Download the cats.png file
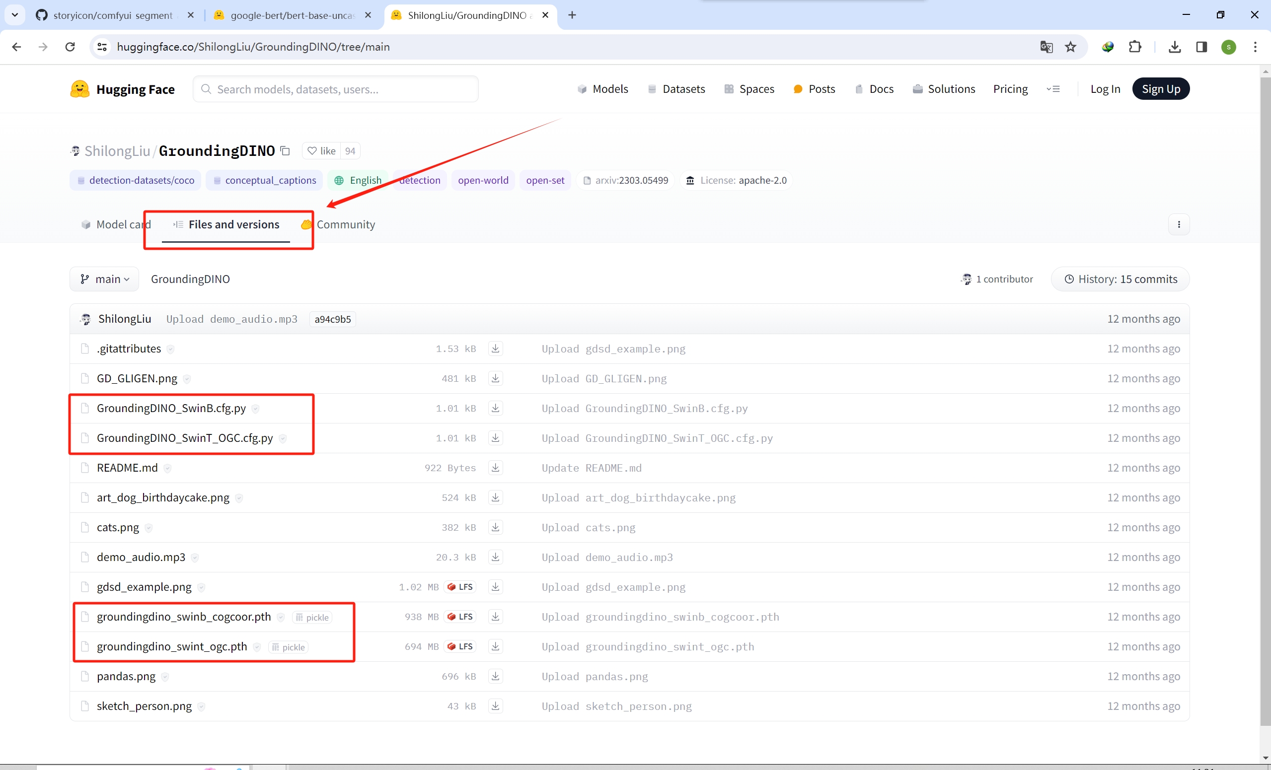The image size is (1271, 770). 495,528
